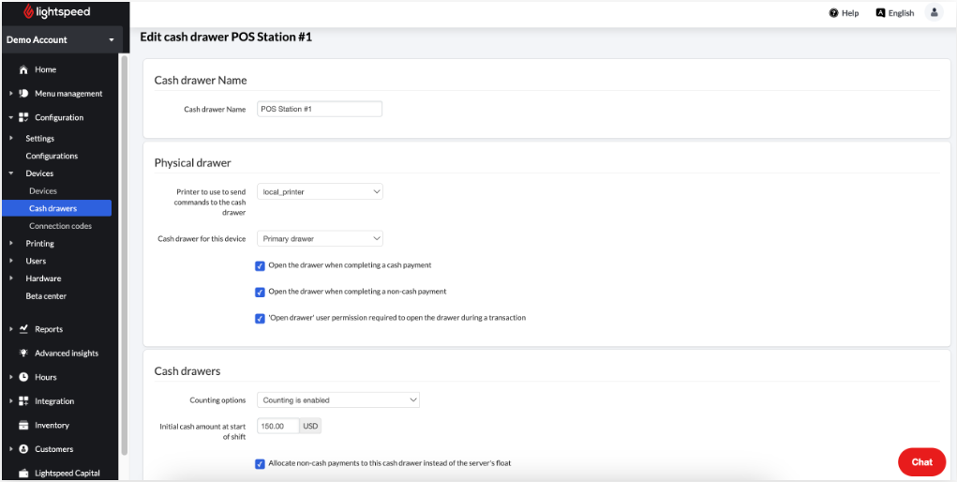The width and height of the screenshot is (957, 482).
Task: Disable 'Open drawer' user permission checkbox
Action: pos(261,318)
